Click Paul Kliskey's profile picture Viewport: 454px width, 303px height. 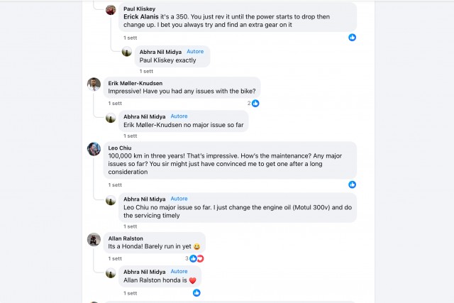click(x=111, y=10)
